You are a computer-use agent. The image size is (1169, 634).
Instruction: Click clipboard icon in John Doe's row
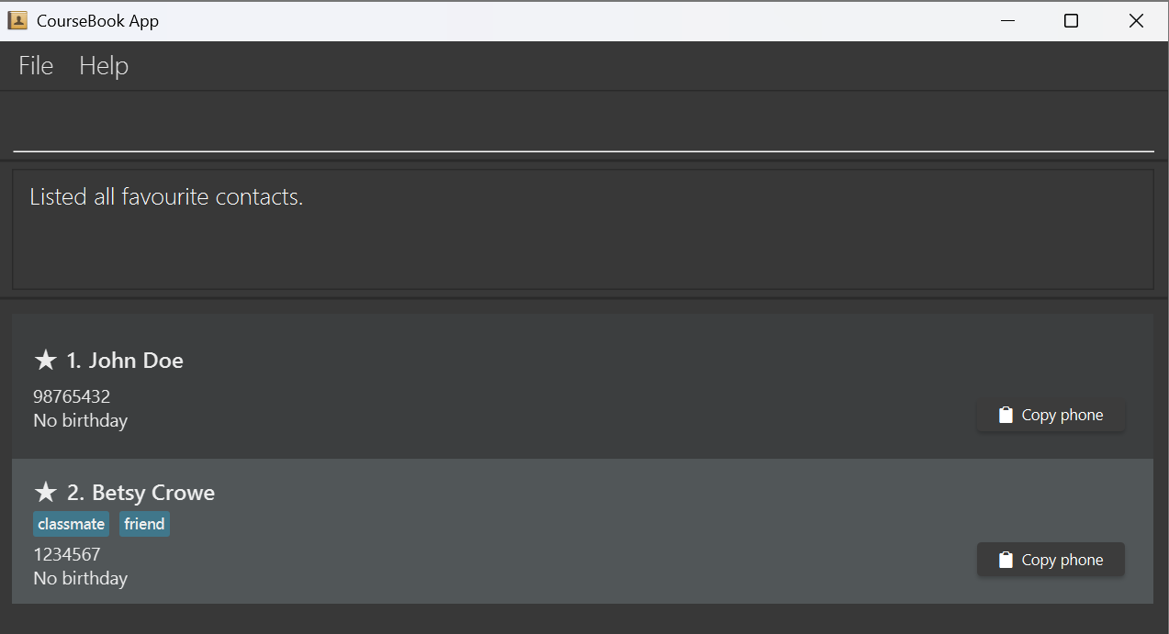click(x=1006, y=415)
